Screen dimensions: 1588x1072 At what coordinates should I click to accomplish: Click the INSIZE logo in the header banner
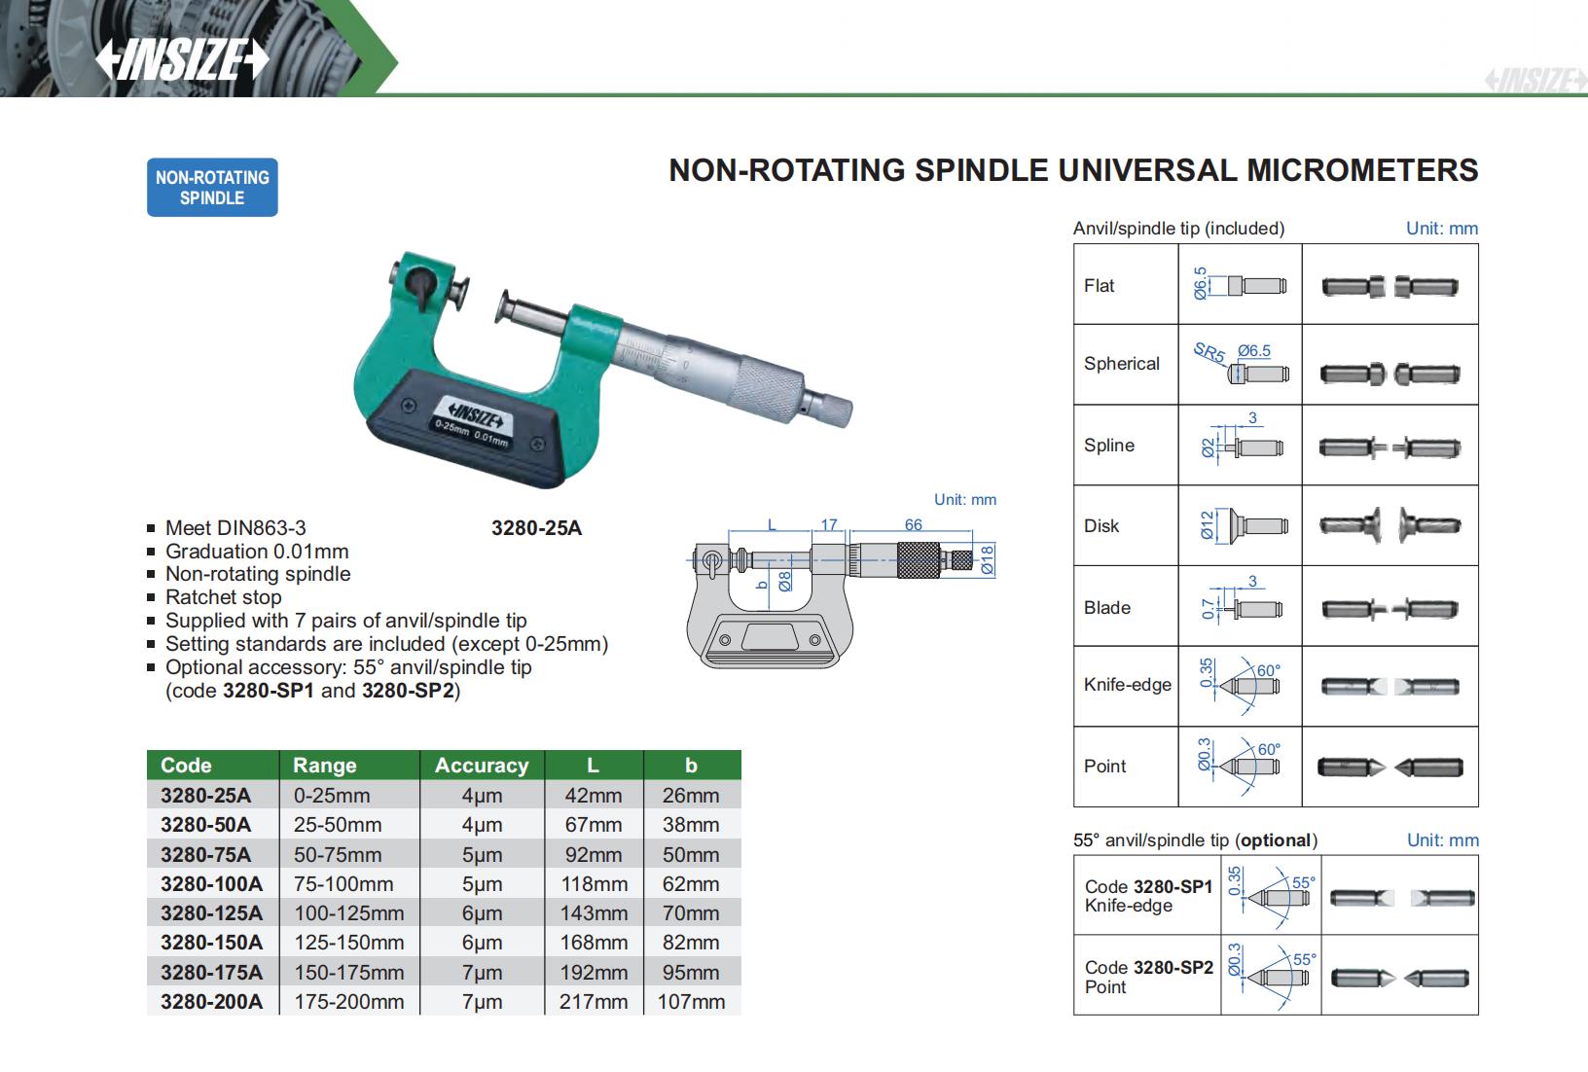[x=181, y=60]
